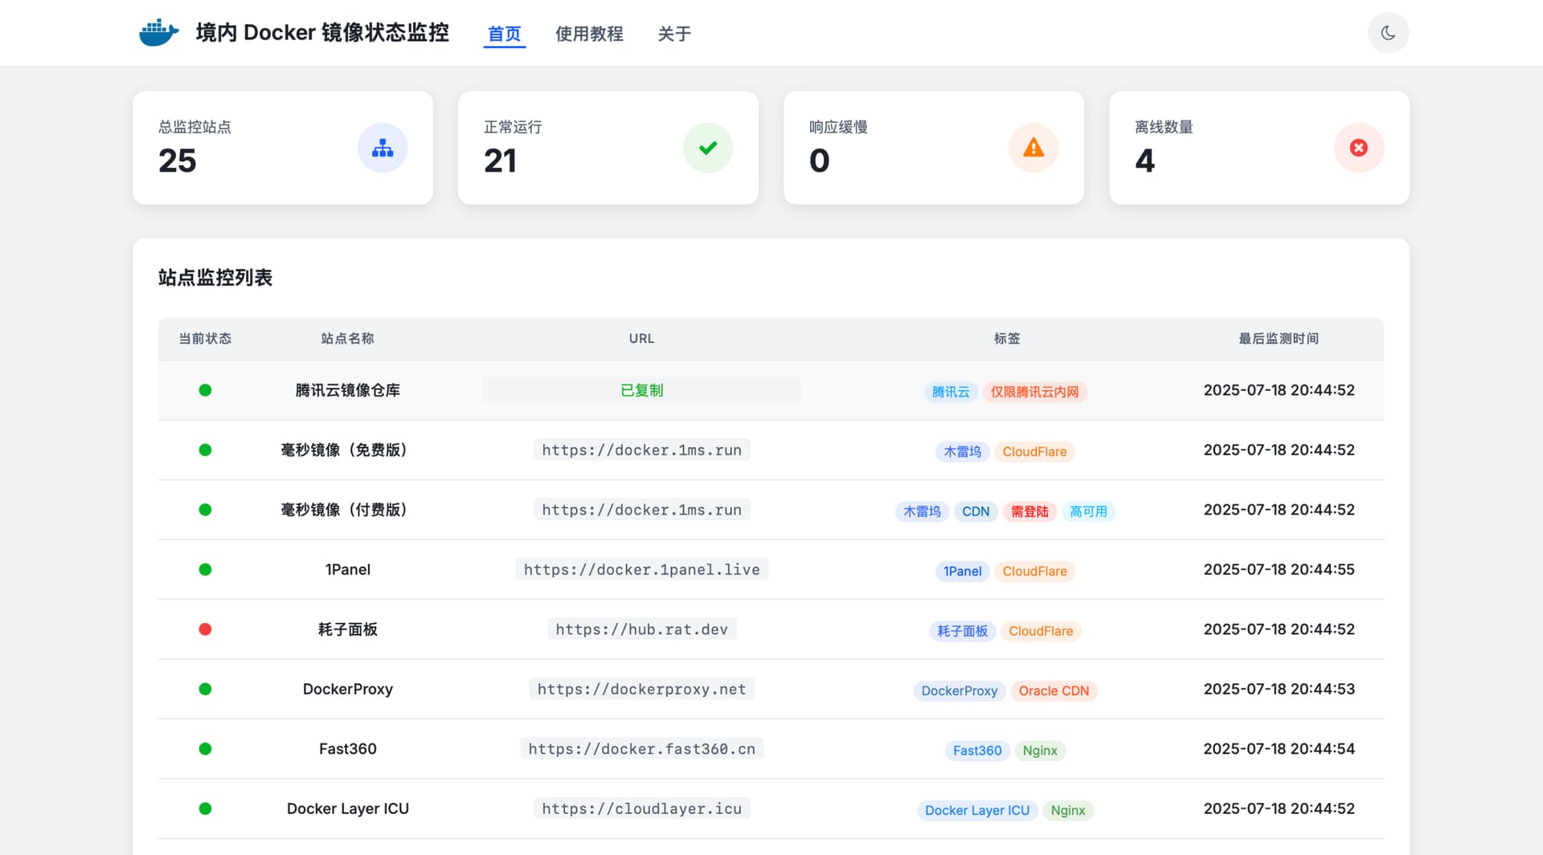The height and width of the screenshot is (855, 1543).
Task: Open the 关于 tab
Action: tap(674, 34)
